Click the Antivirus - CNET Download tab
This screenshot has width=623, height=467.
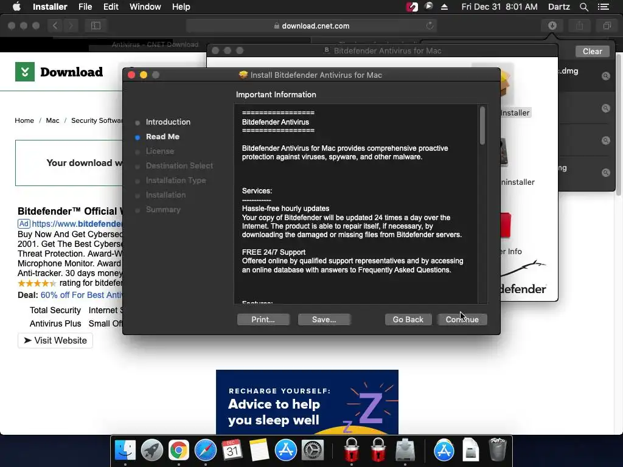[x=155, y=44]
